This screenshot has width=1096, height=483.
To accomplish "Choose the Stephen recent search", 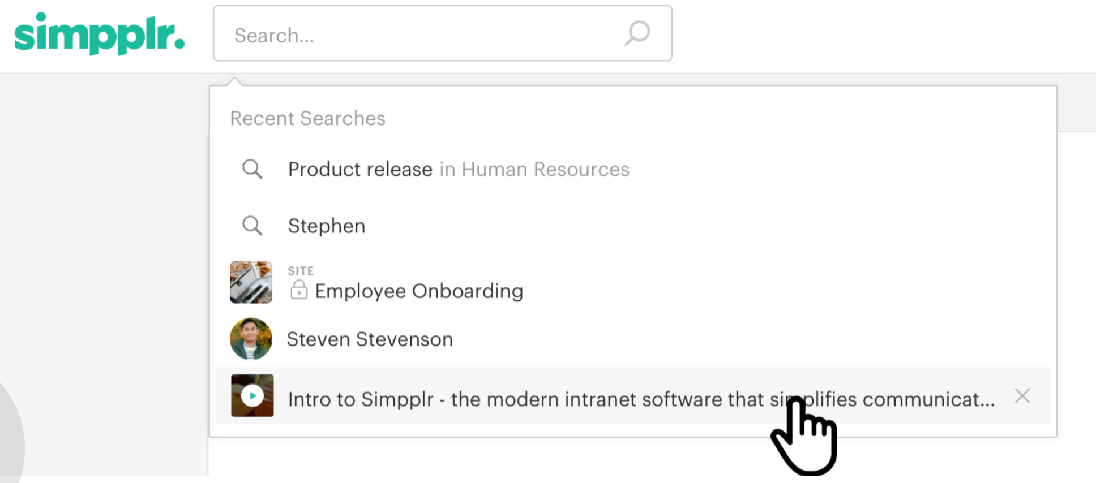I will tap(327, 226).
